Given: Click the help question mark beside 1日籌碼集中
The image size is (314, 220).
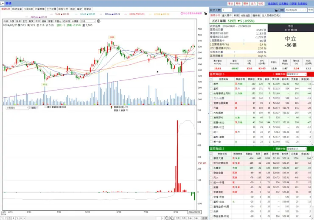Looking at the screenshot, I should click(x=244, y=41).
